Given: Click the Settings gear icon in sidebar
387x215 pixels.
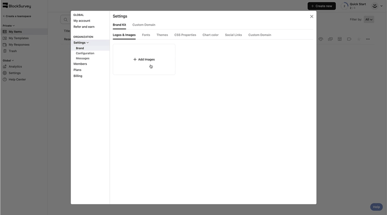Looking at the screenshot, I should pyautogui.click(x=5, y=73).
